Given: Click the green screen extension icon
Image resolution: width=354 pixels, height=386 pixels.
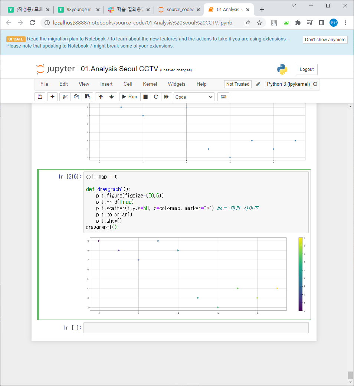Looking at the screenshot, I should [286, 23].
